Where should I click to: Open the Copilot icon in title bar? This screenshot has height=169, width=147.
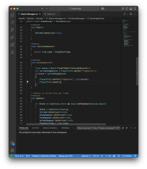[102, 9]
